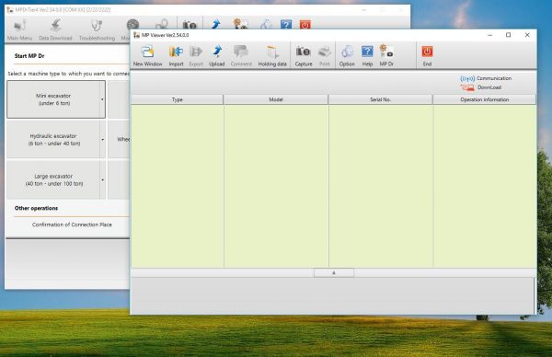Select the Mini excavator under 6 ton button

[x=53, y=99]
